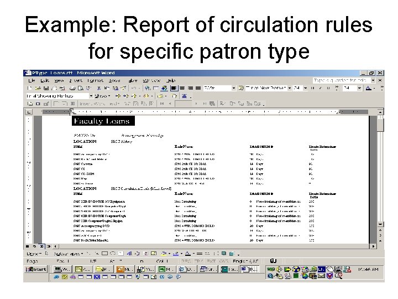Screen dimensions: 398x299
Task: Switch to the PowerPoint taskbar button
Action: (x=125, y=269)
